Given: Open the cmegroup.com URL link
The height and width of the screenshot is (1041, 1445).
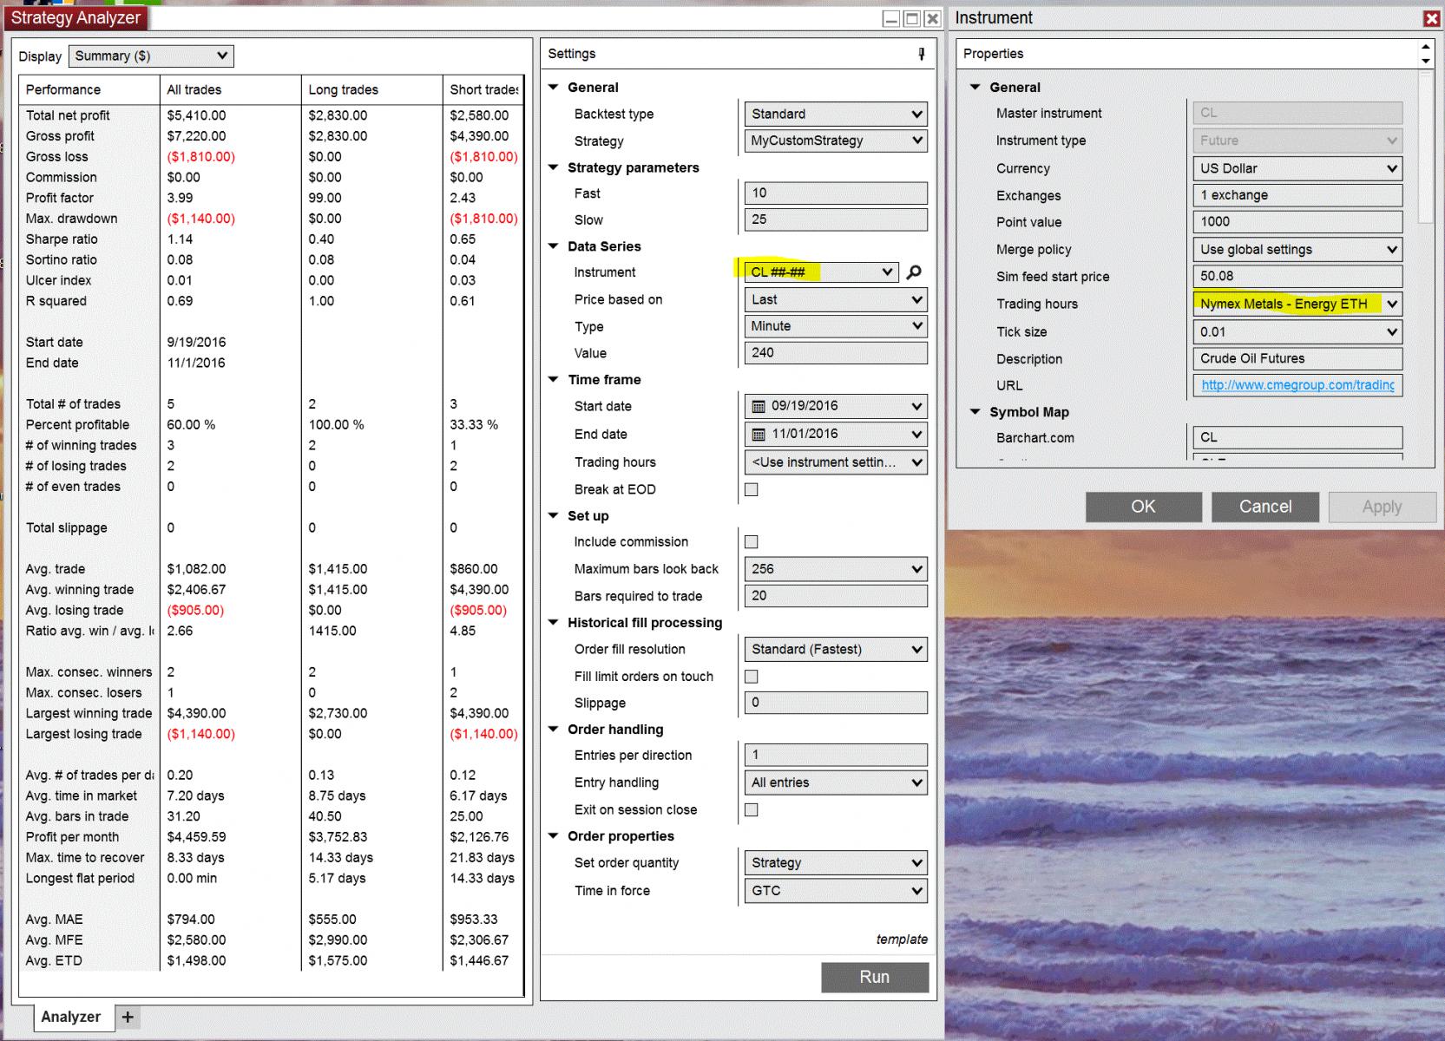Looking at the screenshot, I should tap(1297, 385).
